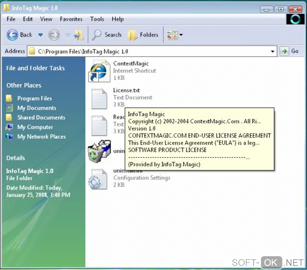This screenshot has height=270, width=307.
Task: Go to My Network Places link
Action: pyautogui.click(x=42, y=136)
